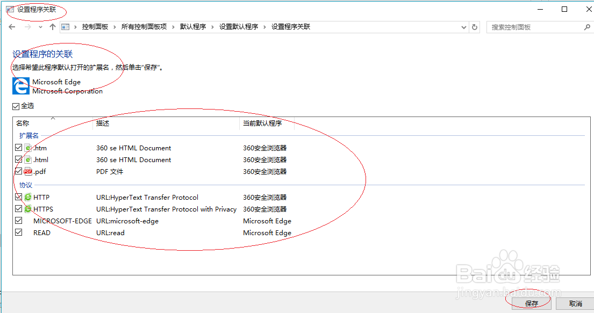Collapse the 协议 group header

point(26,185)
